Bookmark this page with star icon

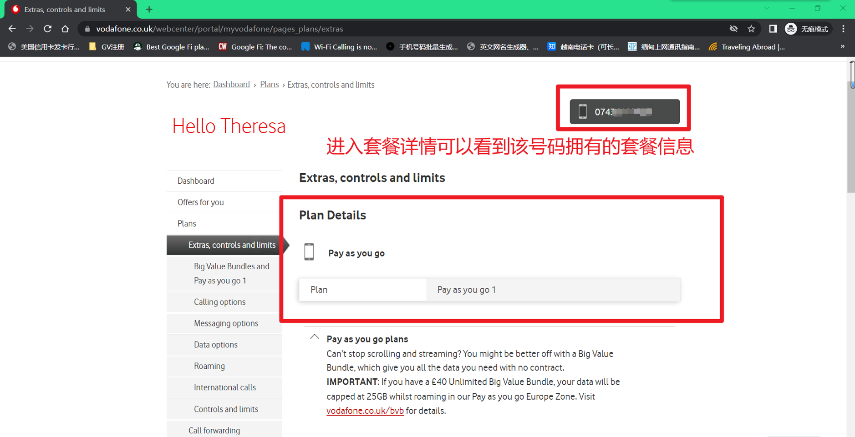point(751,29)
